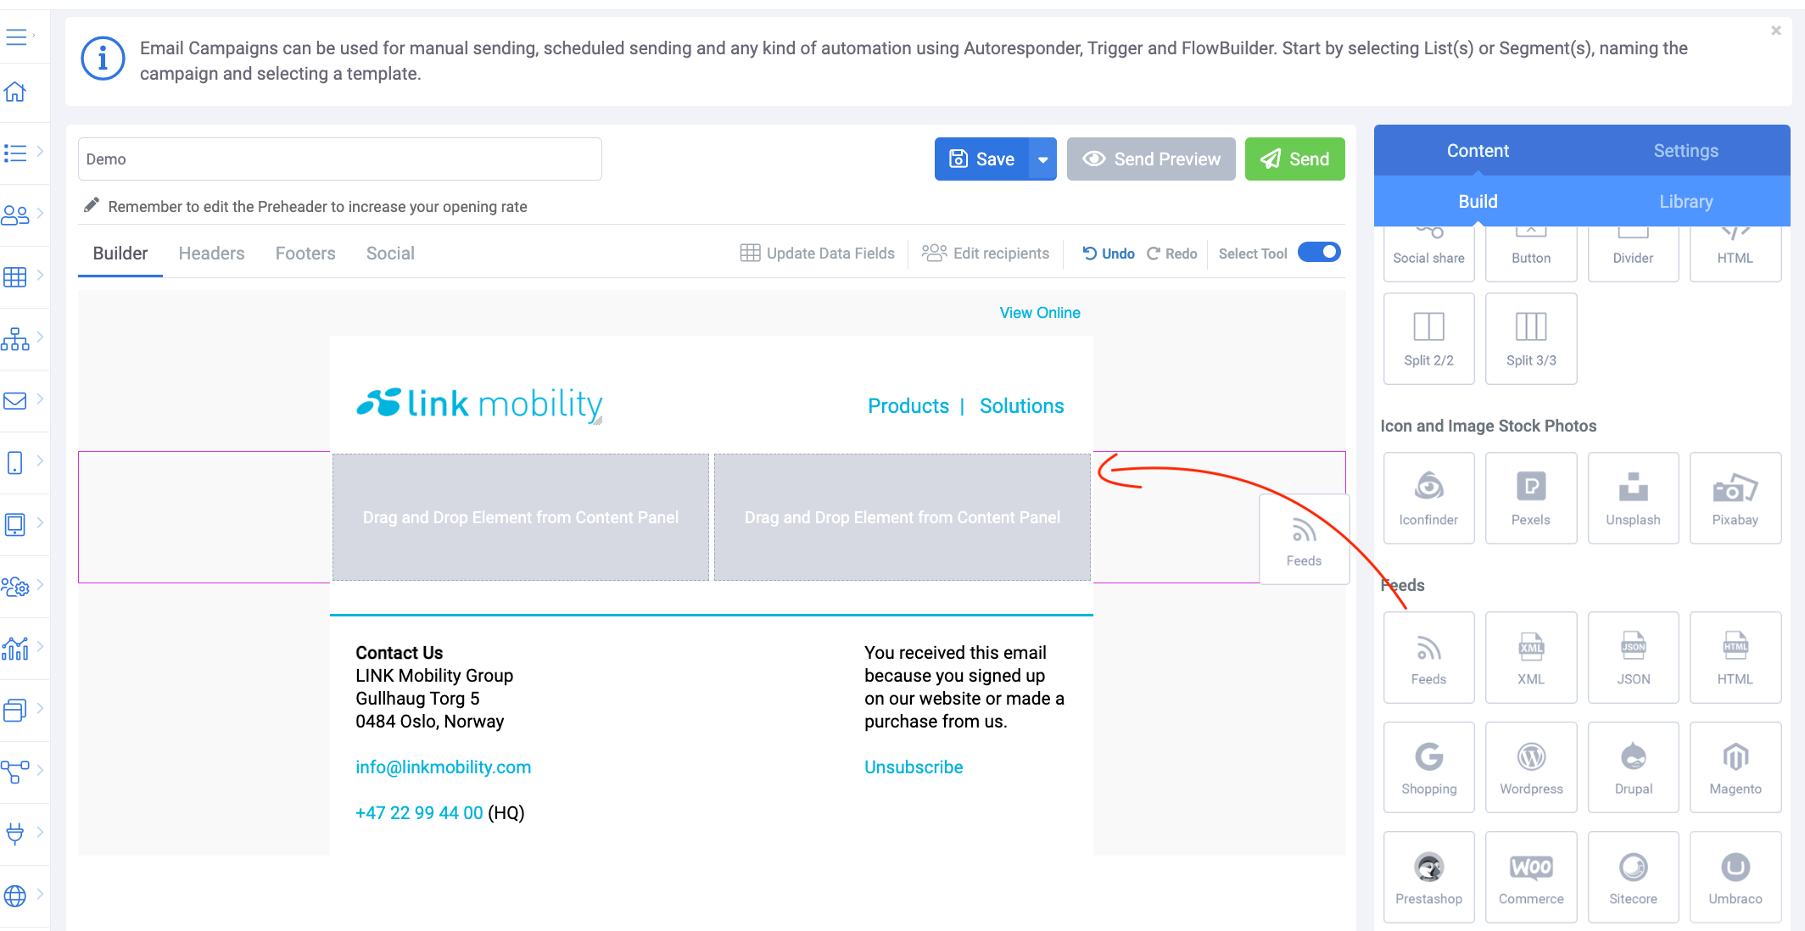This screenshot has width=1805, height=931.
Task: Click the Demo campaign name field
Action: pyautogui.click(x=340, y=159)
